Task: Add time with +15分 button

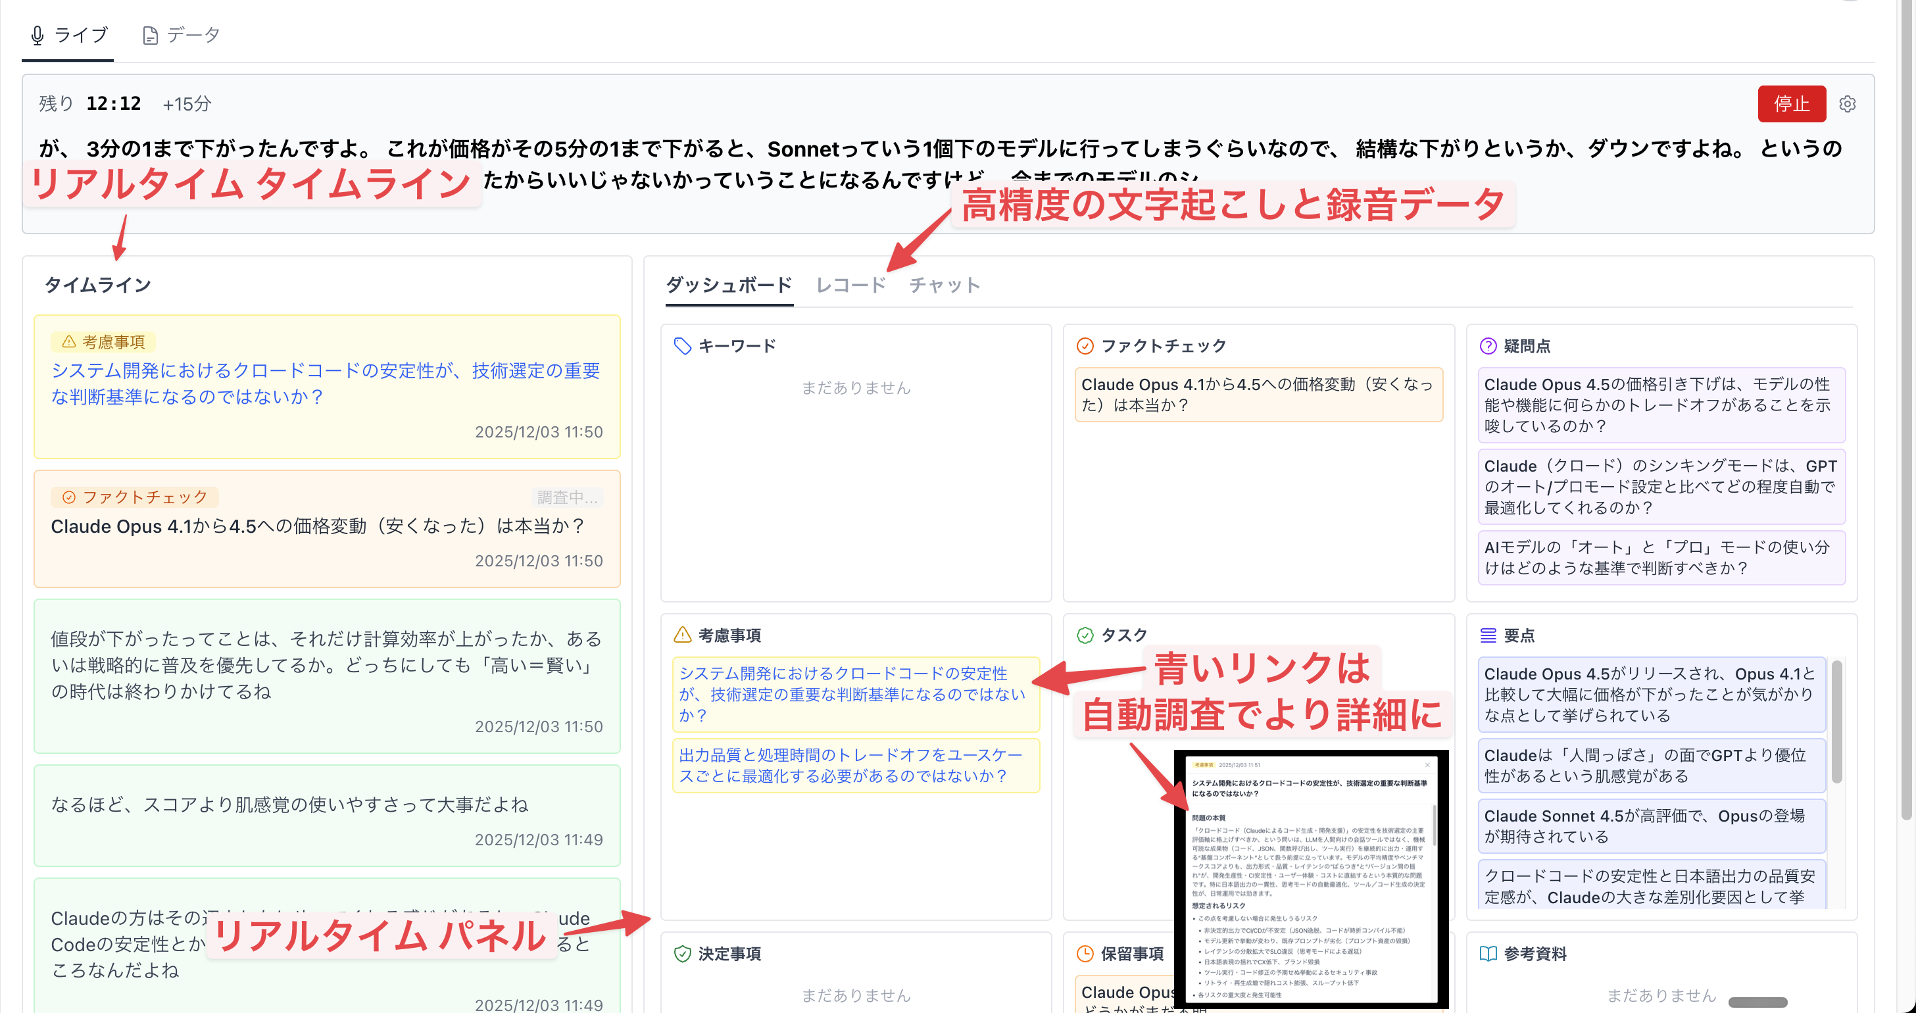Action: (187, 104)
